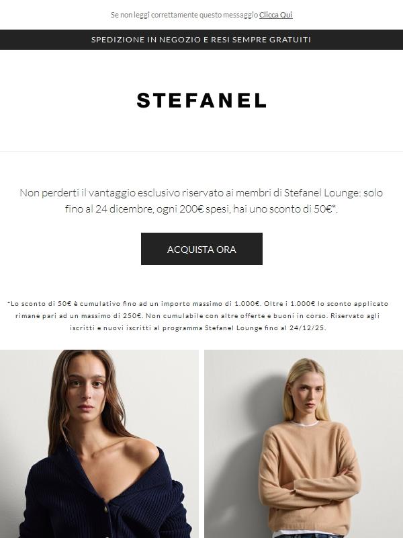Viewport: 403px width, 538px height.
Task: Click the black free shipping banner
Action: pyautogui.click(x=201, y=40)
